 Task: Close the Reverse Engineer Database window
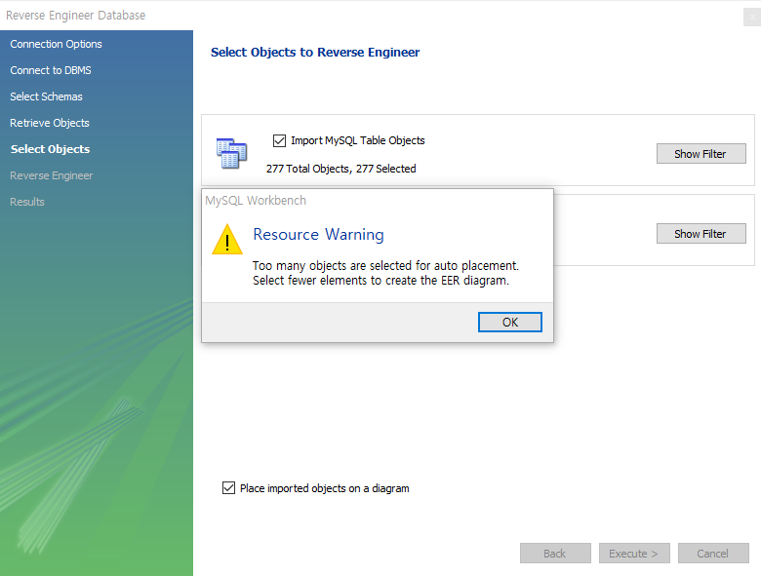point(752,17)
